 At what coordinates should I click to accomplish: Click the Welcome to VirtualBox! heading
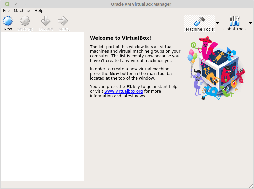click(120, 38)
